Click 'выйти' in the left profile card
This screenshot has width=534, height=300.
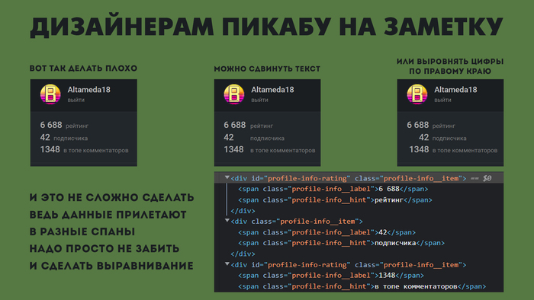pos(76,100)
